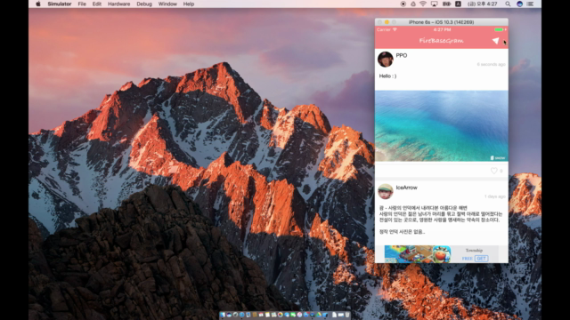Open Spotlight search magnifier icon

pyautogui.click(x=508, y=4)
